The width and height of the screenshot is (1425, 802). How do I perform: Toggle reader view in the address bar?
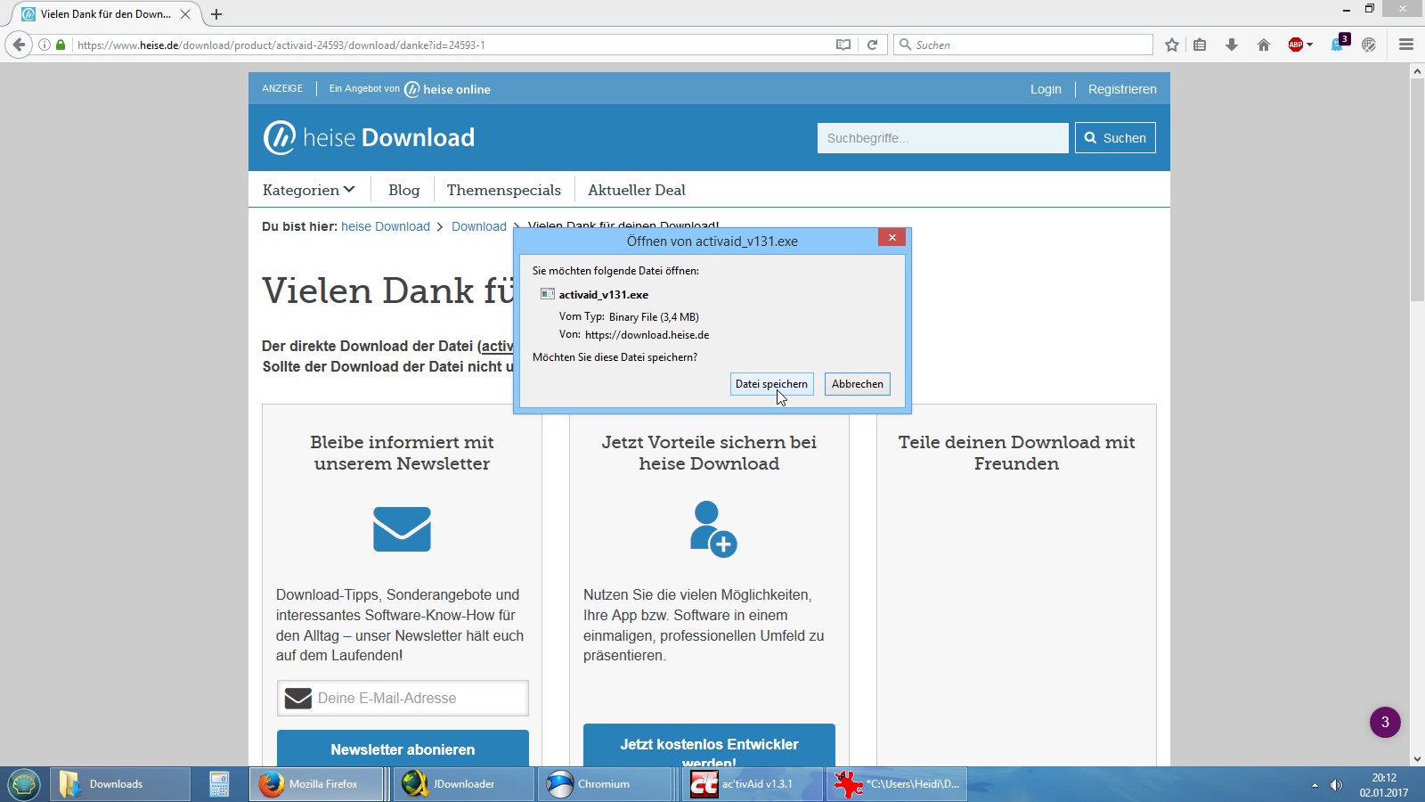pyautogui.click(x=843, y=45)
